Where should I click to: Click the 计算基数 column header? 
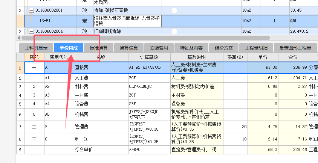tap(149, 57)
